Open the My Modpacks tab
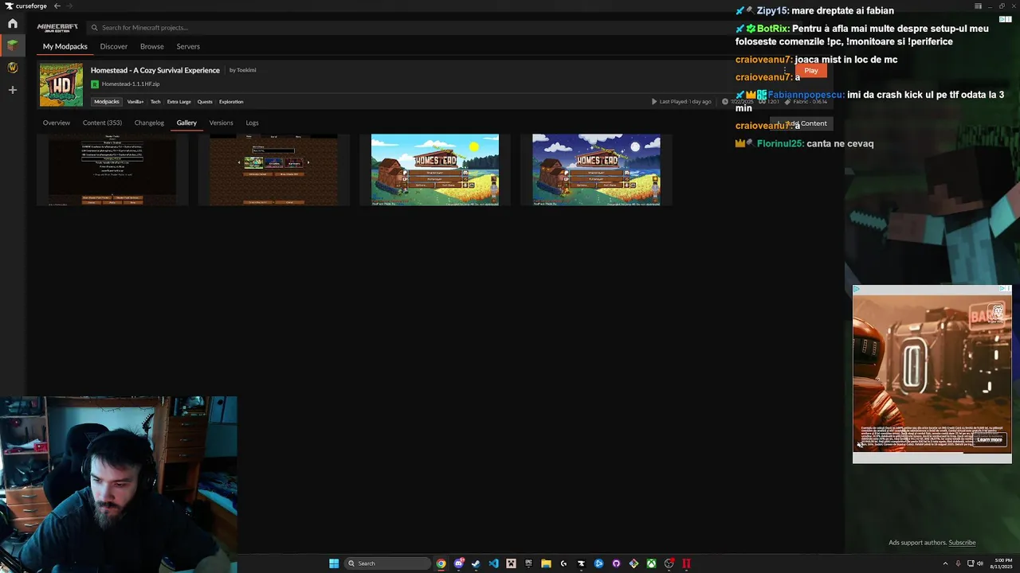Screen dimensions: 1020x573 (65, 47)
